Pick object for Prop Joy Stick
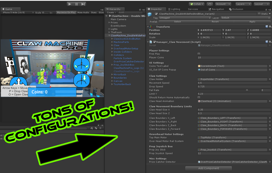The image size is (272, 173). 270,150
